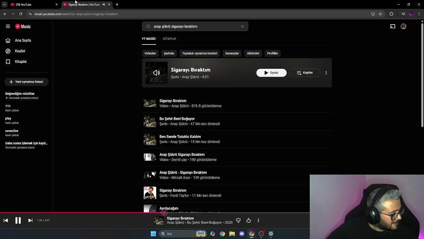The width and height of the screenshot is (424, 239).
Task: Filter results by Videolar
Action: click(150, 53)
